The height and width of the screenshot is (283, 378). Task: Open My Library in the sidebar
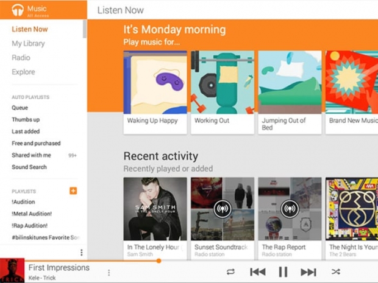click(x=28, y=44)
